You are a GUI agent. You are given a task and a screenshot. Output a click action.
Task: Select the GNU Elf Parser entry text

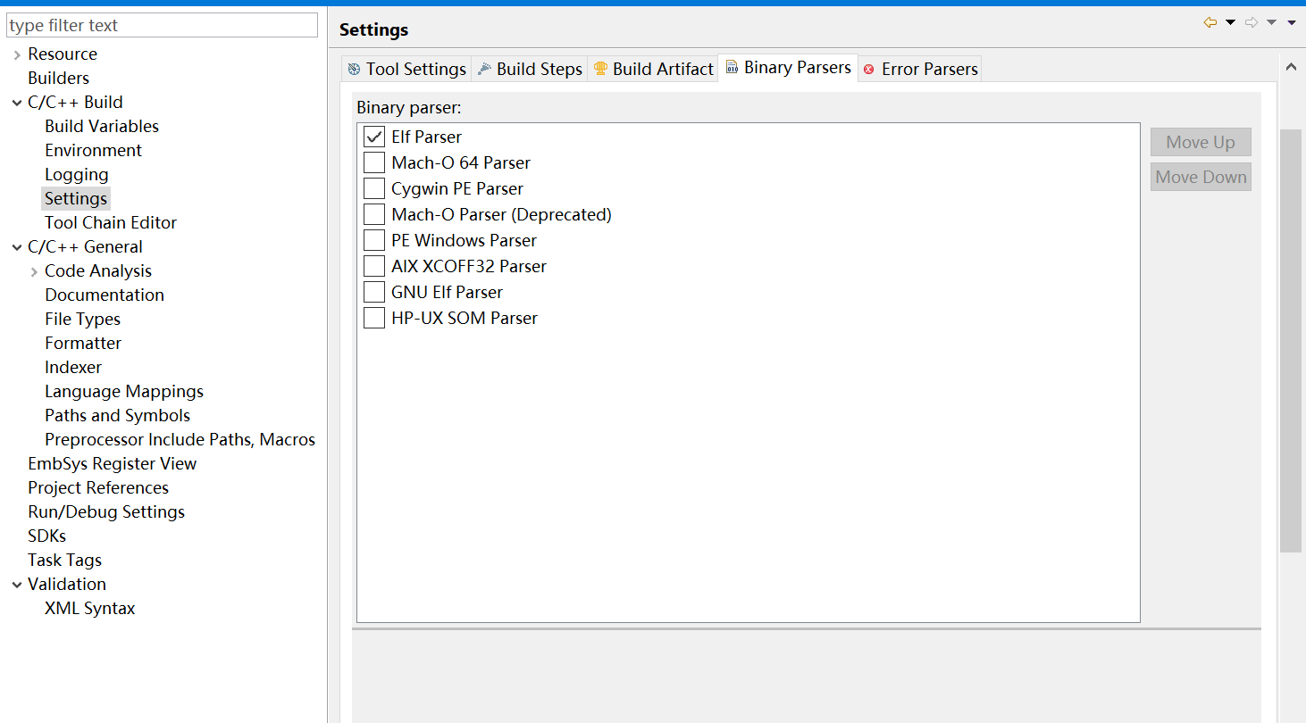pyautogui.click(x=447, y=292)
